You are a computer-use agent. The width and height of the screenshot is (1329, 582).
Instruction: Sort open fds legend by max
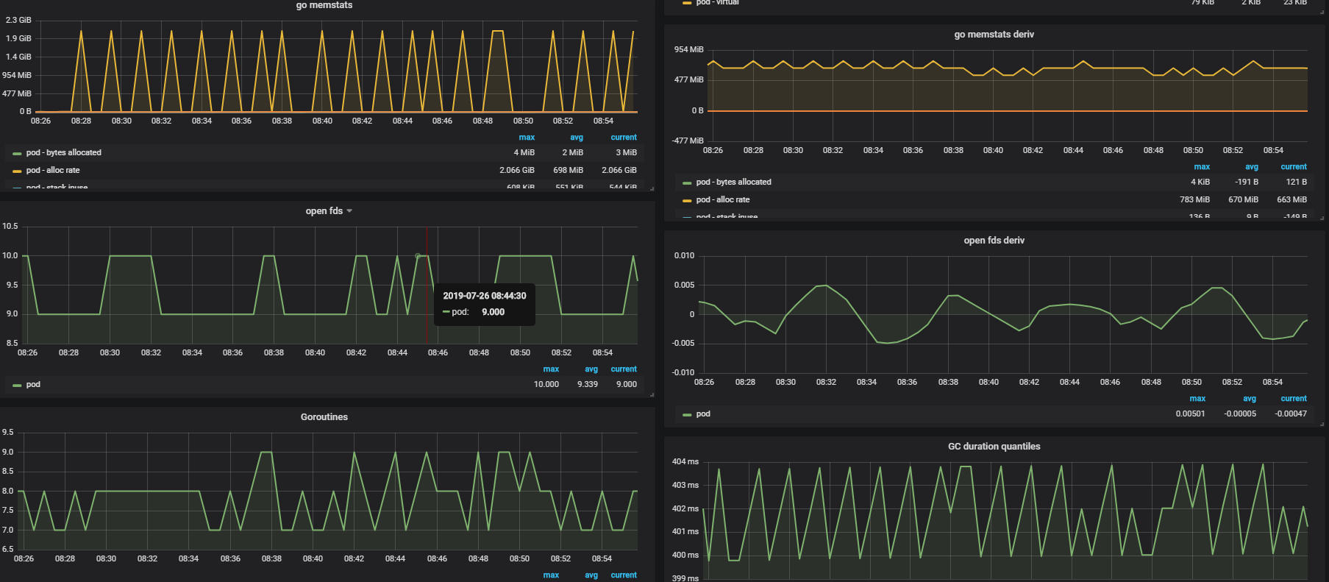pyautogui.click(x=551, y=369)
